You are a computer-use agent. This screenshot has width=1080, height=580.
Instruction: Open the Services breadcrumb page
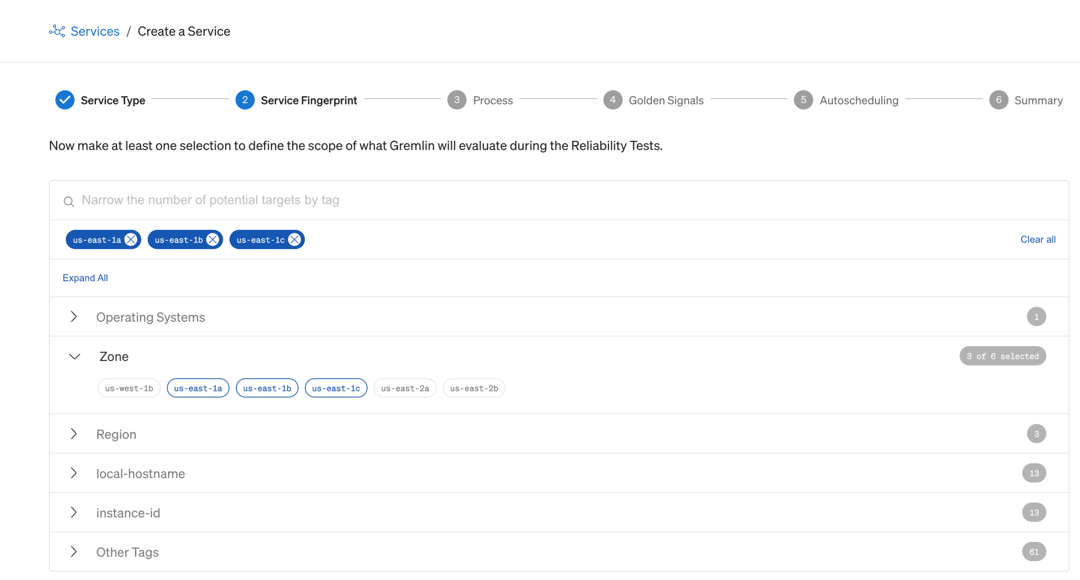(95, 31)
